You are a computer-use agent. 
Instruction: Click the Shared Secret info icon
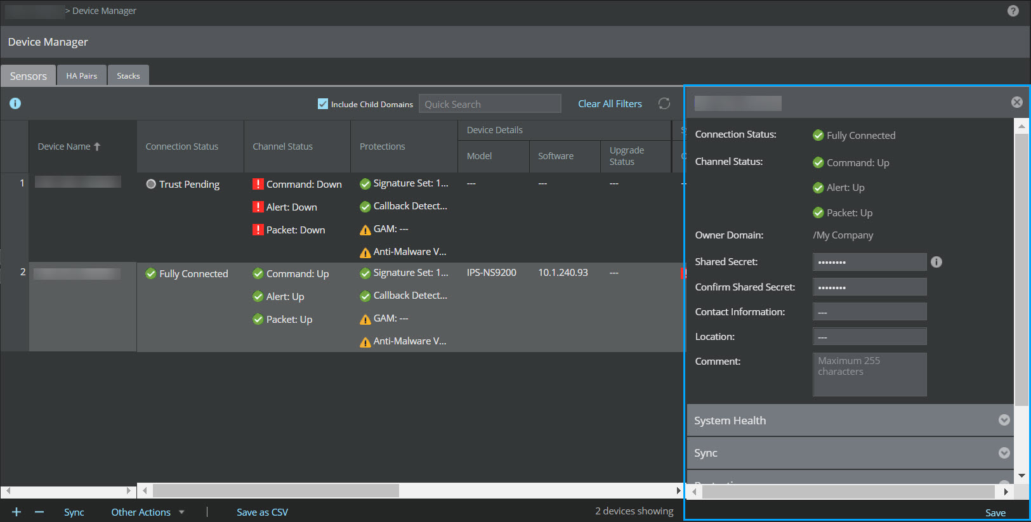[x=936, y=262]
